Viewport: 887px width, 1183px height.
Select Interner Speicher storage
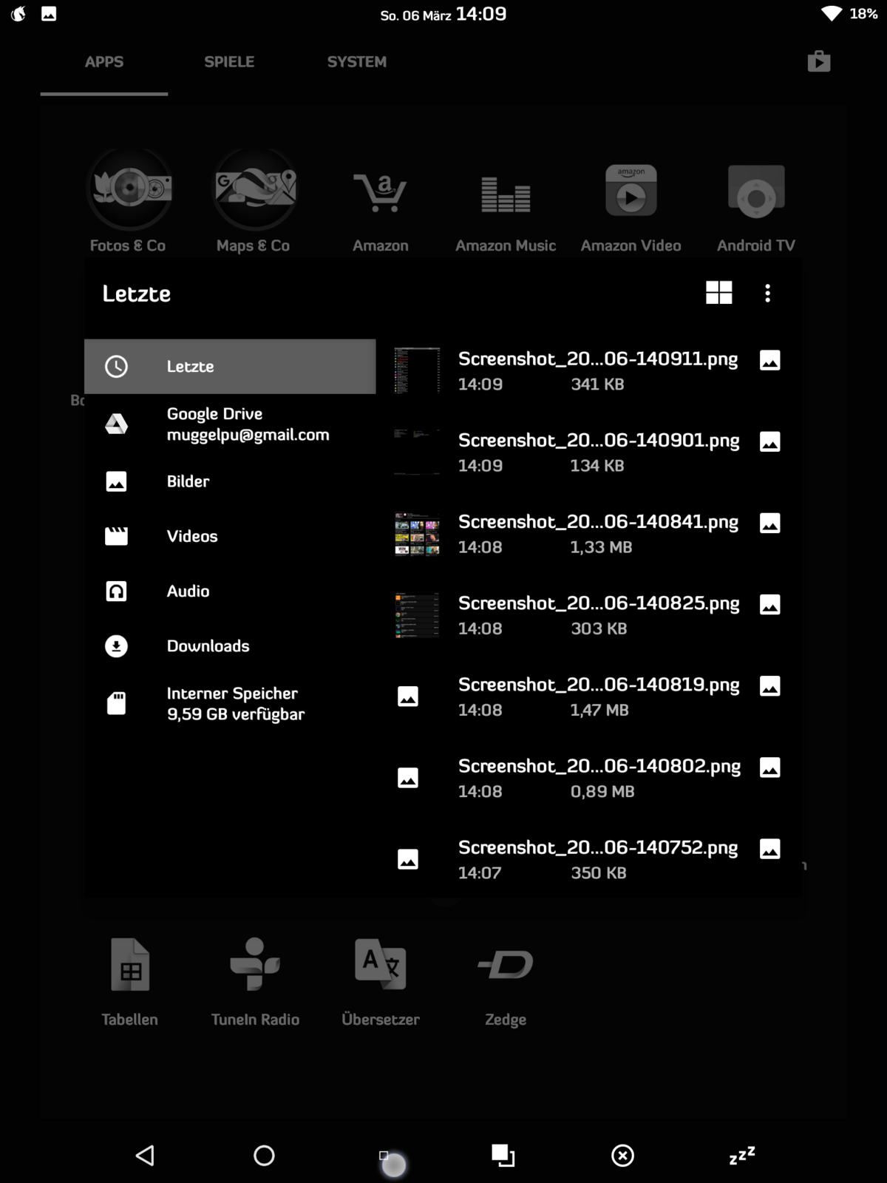click(x=230, y=703)
